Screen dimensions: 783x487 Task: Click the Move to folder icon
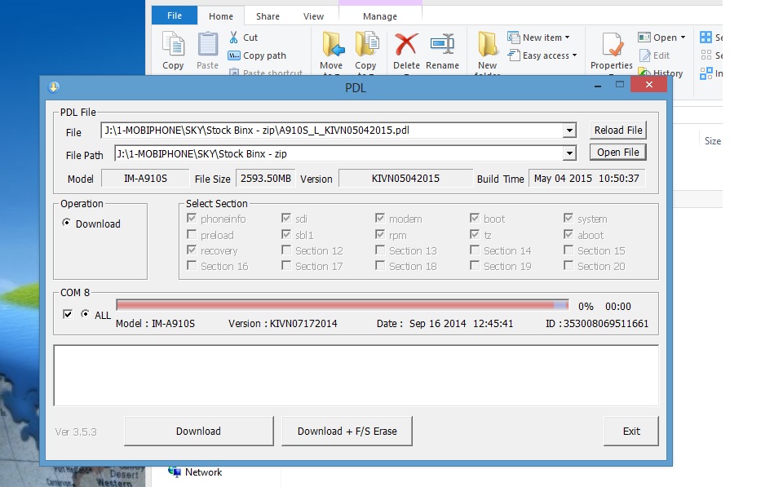point(331,45)
